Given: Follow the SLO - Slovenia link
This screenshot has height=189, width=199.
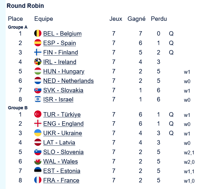Looking at the screenshot, I should coord(63,152).
